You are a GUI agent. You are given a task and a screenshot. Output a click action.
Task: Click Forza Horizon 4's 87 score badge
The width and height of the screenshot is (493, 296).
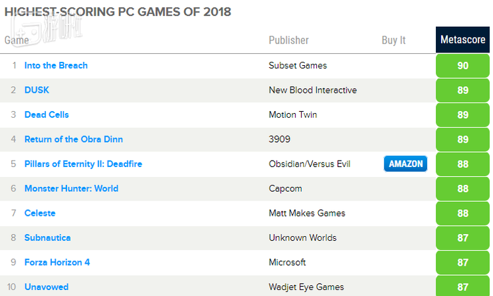point(463,262)
